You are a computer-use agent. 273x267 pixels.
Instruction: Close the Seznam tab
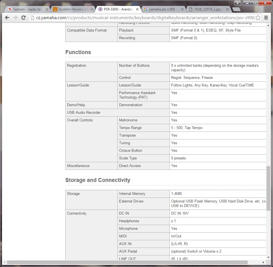click(47, 9)
